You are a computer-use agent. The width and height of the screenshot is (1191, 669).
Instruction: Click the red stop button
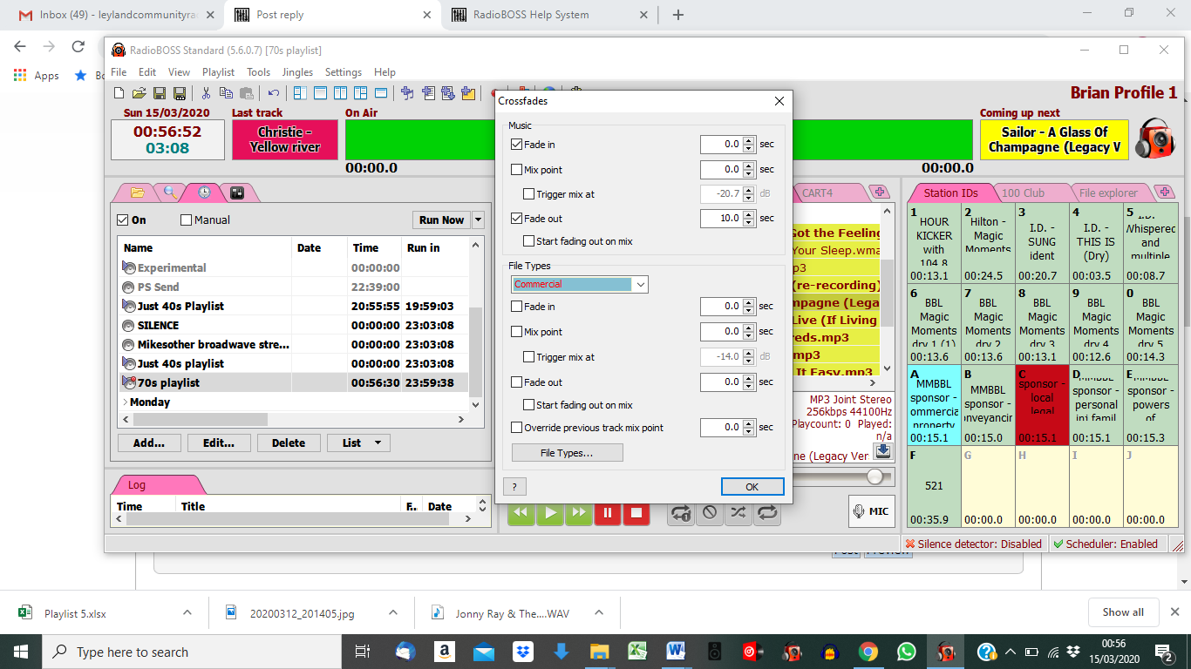(636, 513)
